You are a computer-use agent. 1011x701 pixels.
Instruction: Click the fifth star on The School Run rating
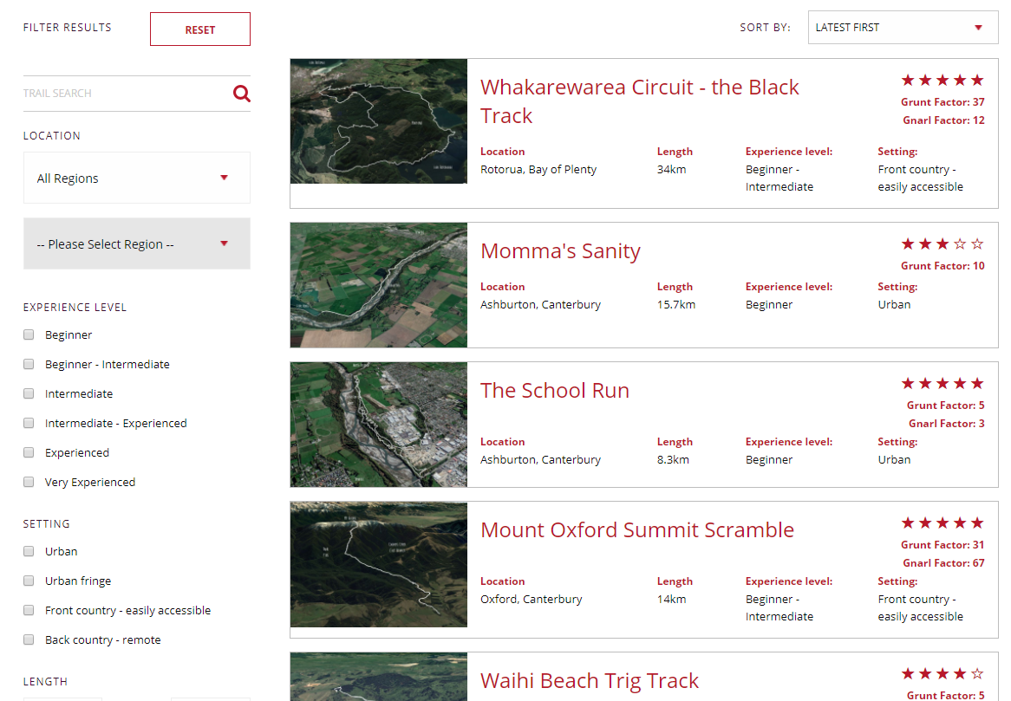click(977, 382)
